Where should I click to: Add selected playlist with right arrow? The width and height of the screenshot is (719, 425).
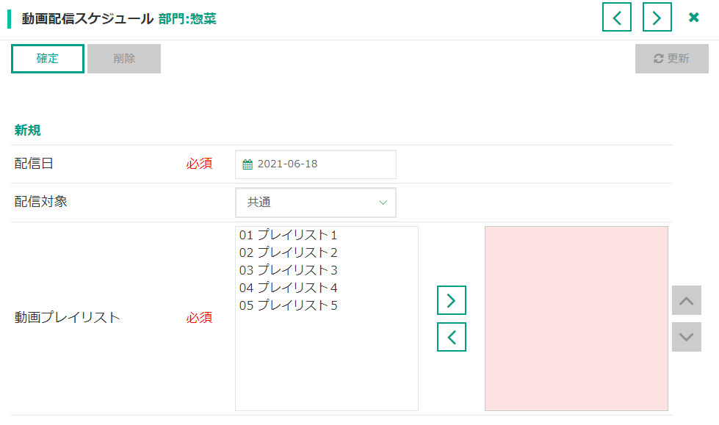tap(452, 300)
